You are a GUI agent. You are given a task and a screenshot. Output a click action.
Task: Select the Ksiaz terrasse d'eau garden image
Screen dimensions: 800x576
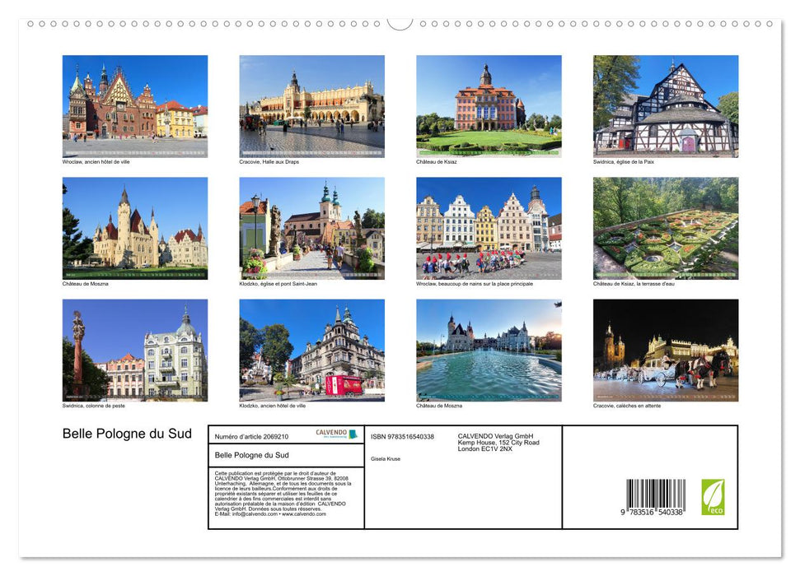pos(665,228)
